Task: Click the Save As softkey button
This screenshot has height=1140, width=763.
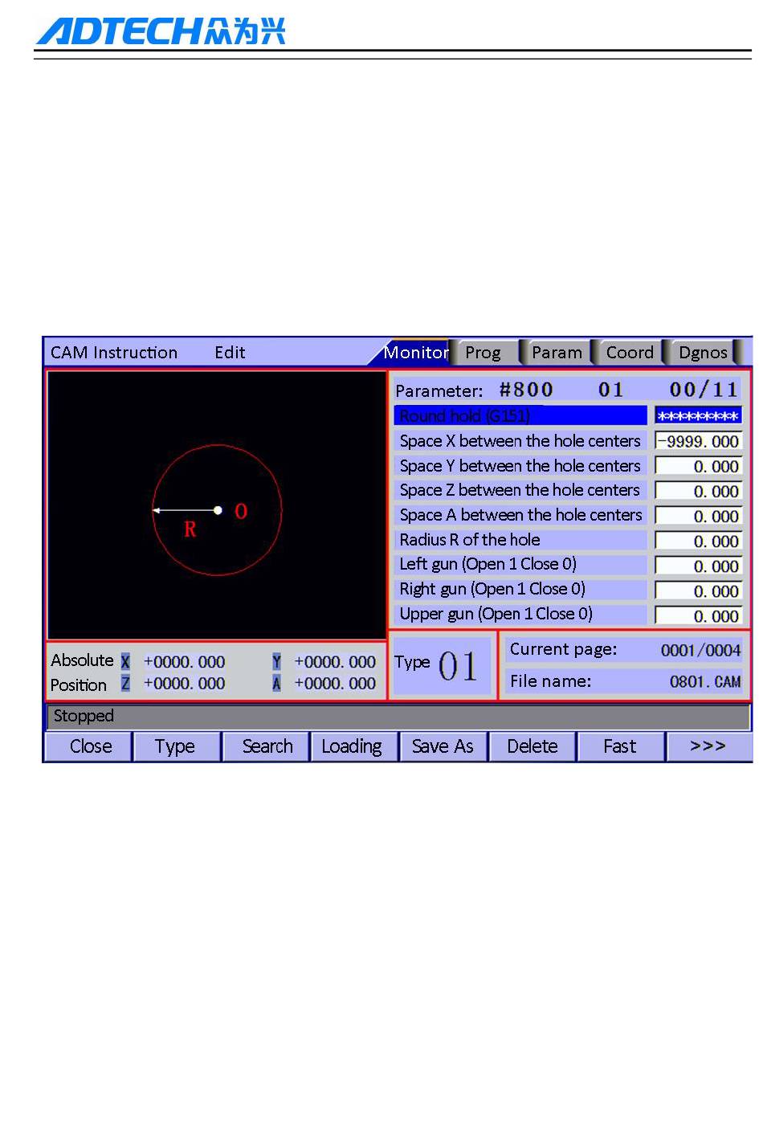Action: click(x=443, y=746)
